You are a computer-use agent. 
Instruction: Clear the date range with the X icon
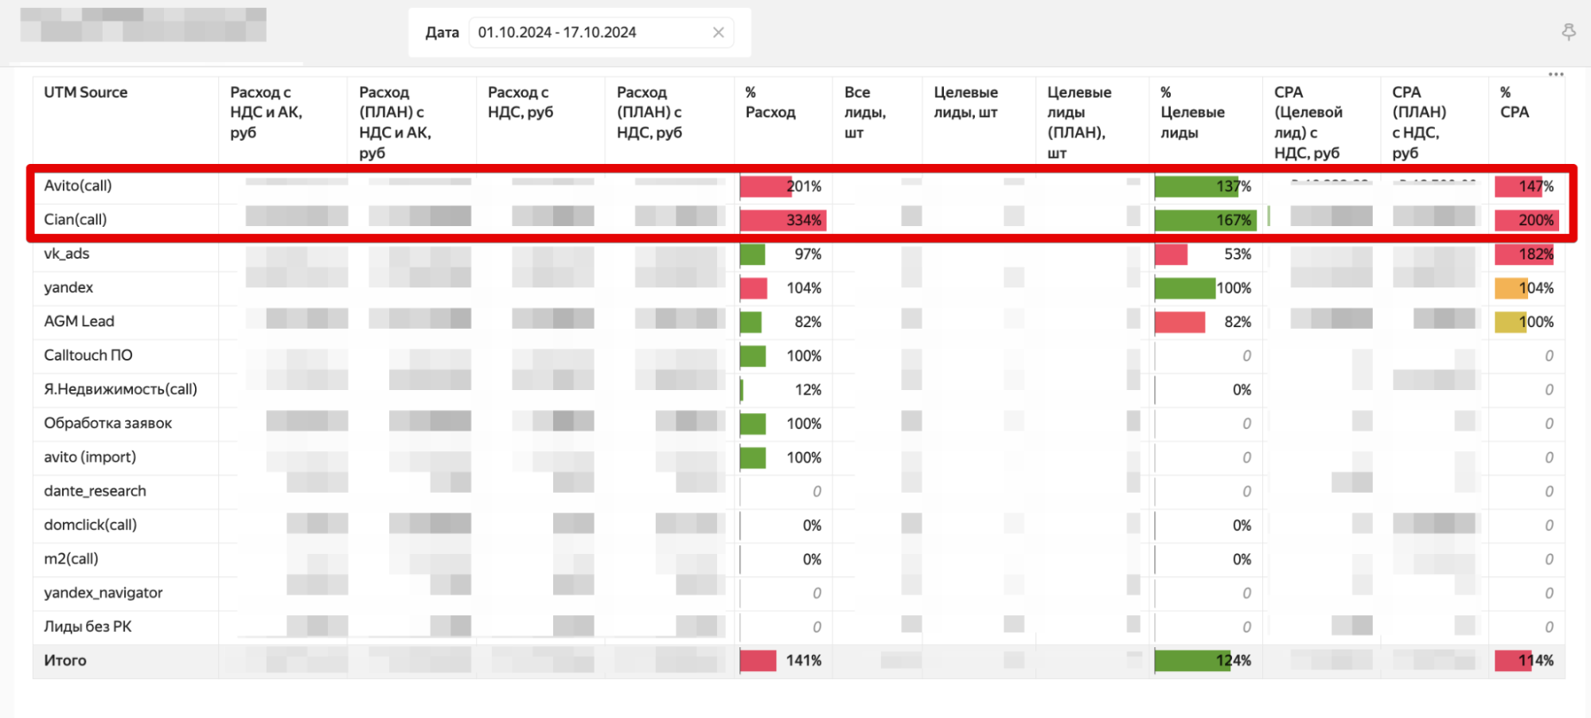[x=718, y=33]
